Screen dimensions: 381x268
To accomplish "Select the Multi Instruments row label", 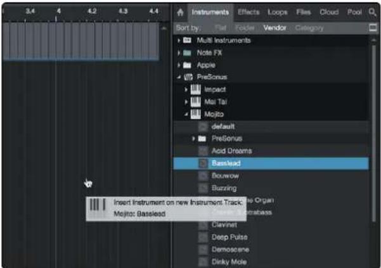I will 224,41.
